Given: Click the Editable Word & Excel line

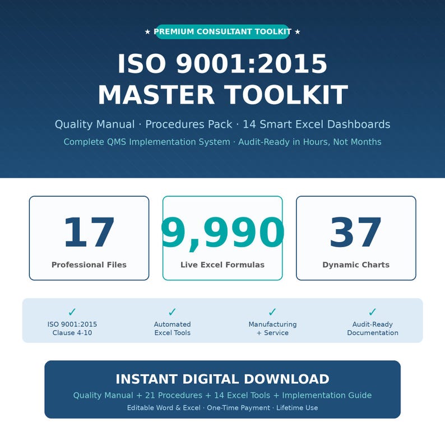Looking at the screenshot, I should 222,408.
